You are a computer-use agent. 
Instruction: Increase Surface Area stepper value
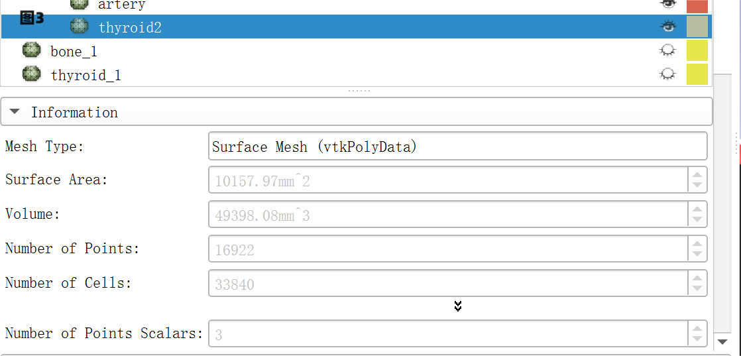[697, 174]
